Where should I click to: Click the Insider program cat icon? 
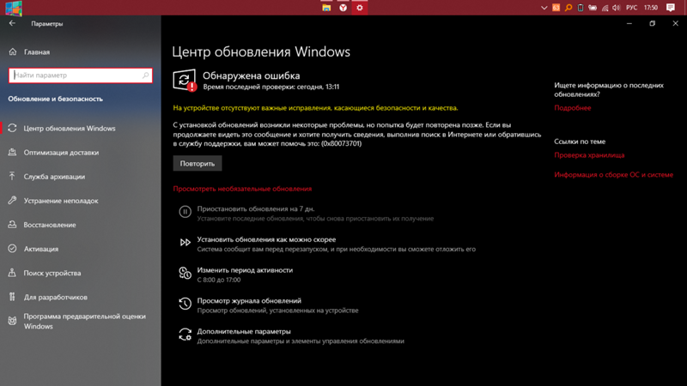(12, 321)
